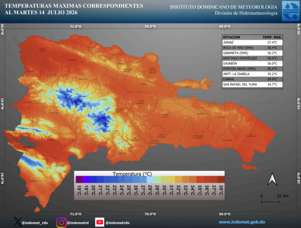Click the INDEPENDENCIA province label
The image size is (301, 228).
pos(30,147)
